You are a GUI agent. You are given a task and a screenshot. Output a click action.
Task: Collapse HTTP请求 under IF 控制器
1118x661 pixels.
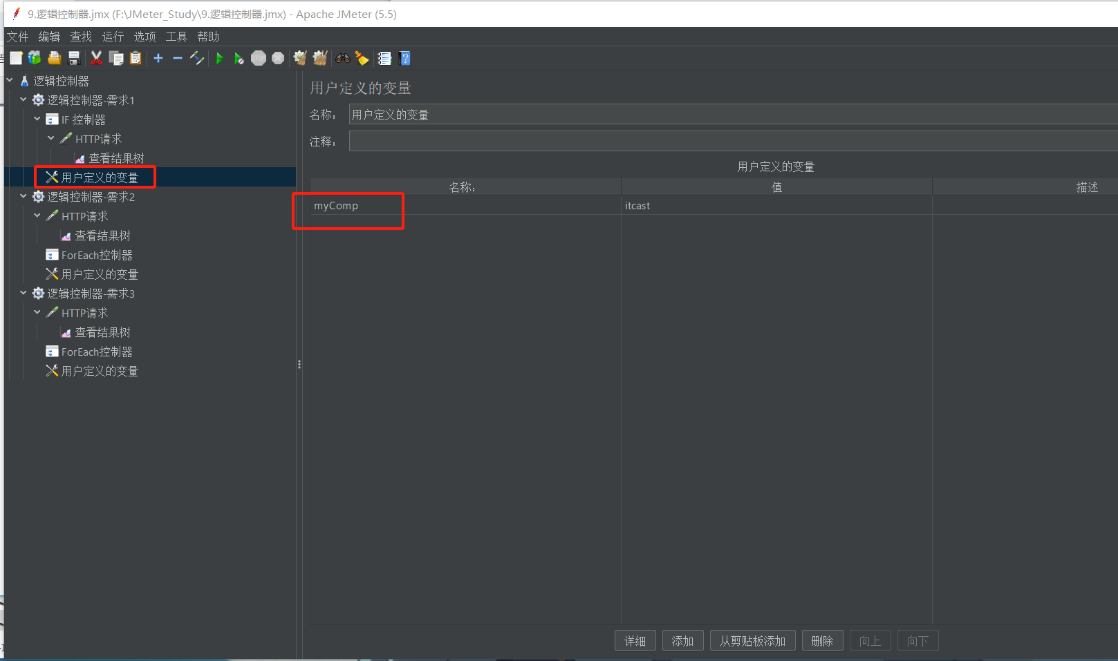point(51,138)
